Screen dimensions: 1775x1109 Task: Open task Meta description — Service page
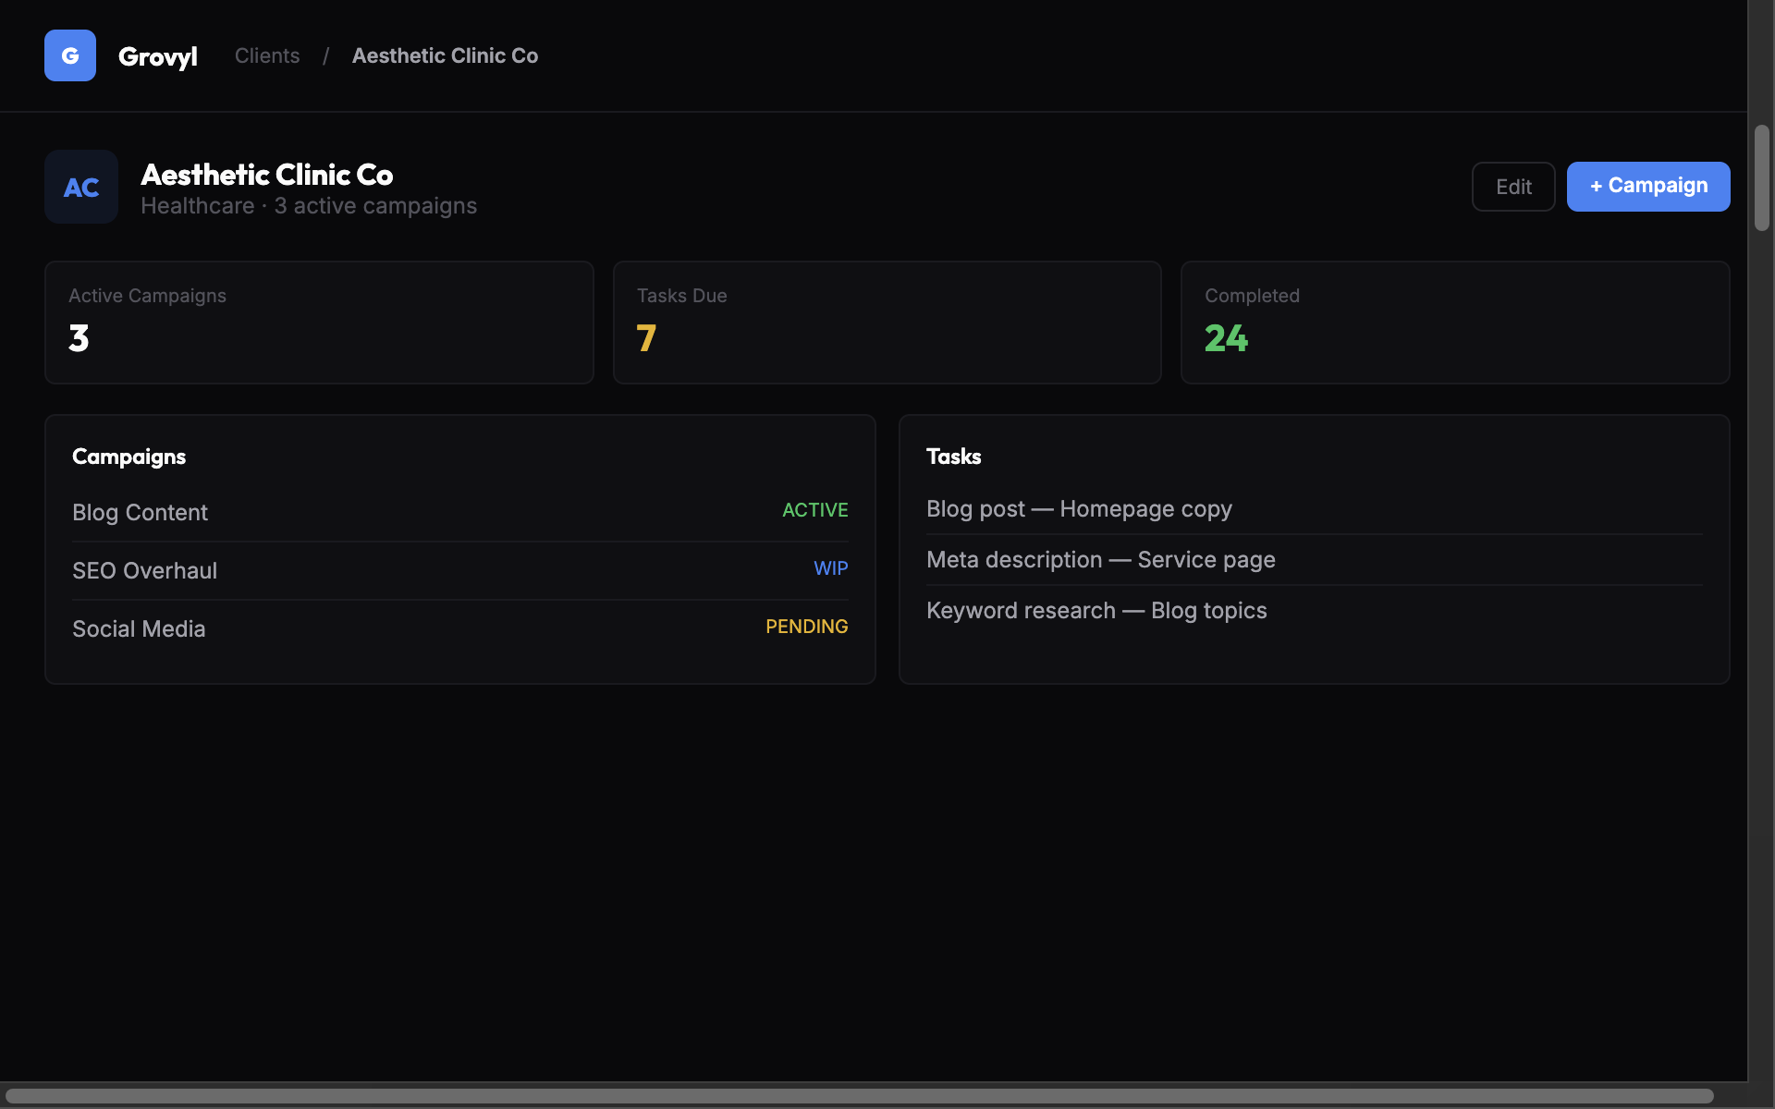tap(1315, 560)
